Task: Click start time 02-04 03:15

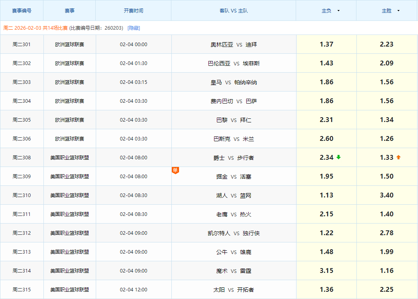Action: pos(134,82)
